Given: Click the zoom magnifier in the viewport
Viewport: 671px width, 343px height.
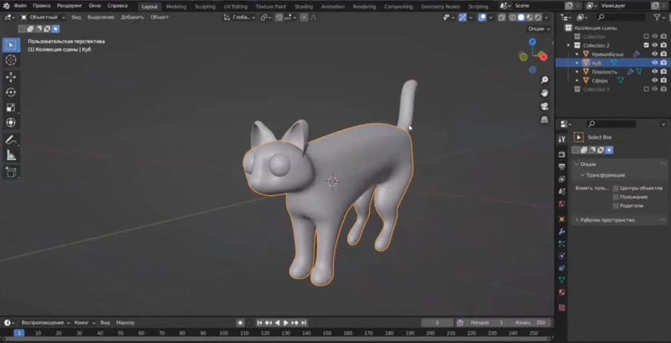Looking at the screenshot, I should coord(544,80).
